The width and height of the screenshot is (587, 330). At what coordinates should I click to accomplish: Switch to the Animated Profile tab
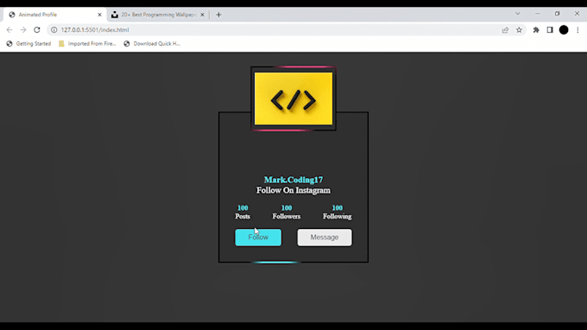[x=54, y=15]
